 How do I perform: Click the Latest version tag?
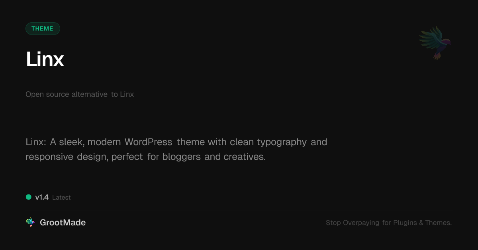pos(61,197)
